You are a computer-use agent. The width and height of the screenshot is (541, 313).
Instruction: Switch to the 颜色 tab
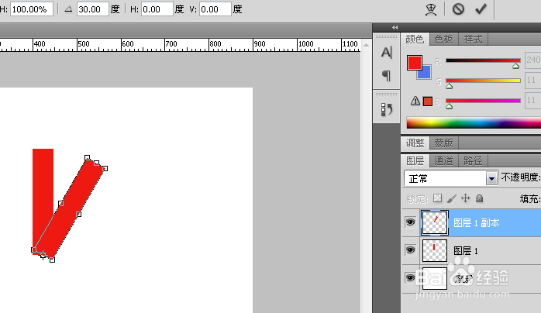click(x=415, y=40)
